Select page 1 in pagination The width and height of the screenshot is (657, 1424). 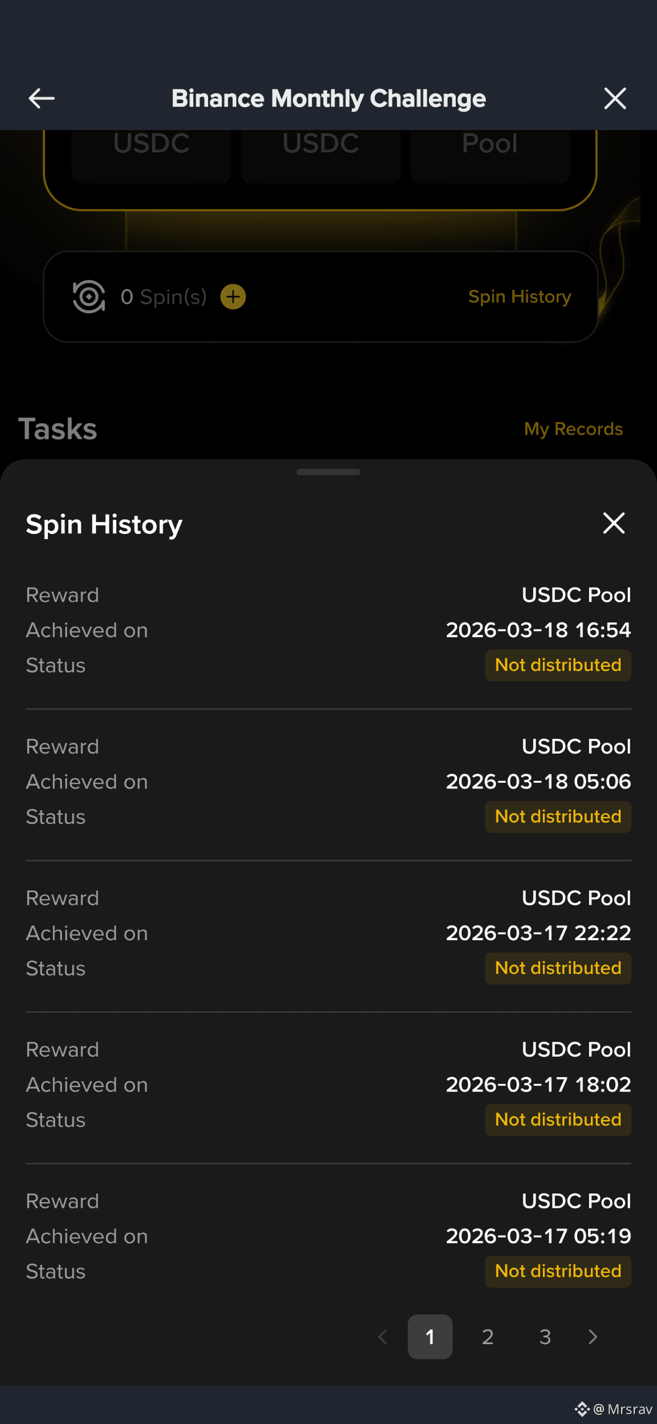coord(430,1337)
